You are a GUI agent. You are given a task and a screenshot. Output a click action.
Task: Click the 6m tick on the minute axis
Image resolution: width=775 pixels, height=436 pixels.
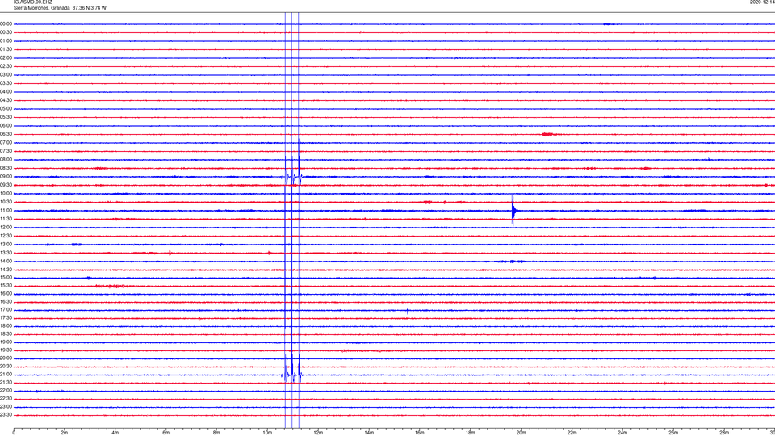[166, 433]
